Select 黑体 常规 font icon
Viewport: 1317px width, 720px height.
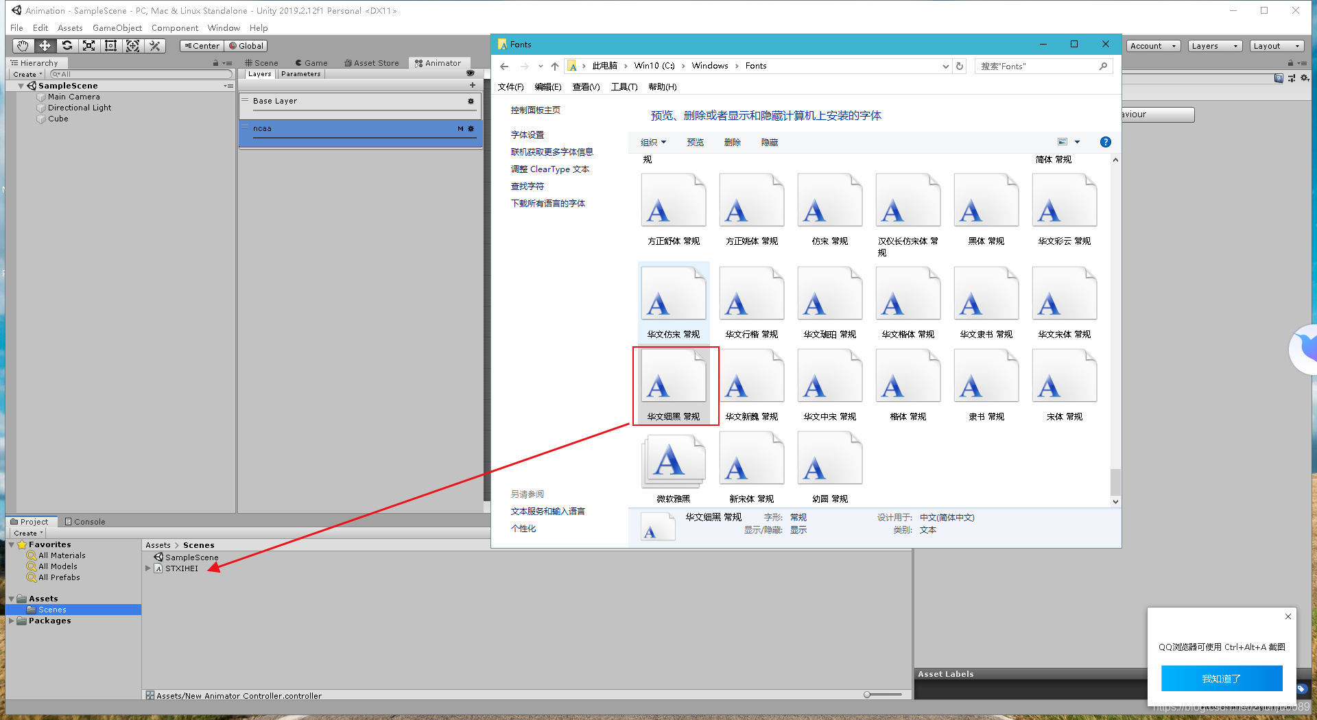986,209
